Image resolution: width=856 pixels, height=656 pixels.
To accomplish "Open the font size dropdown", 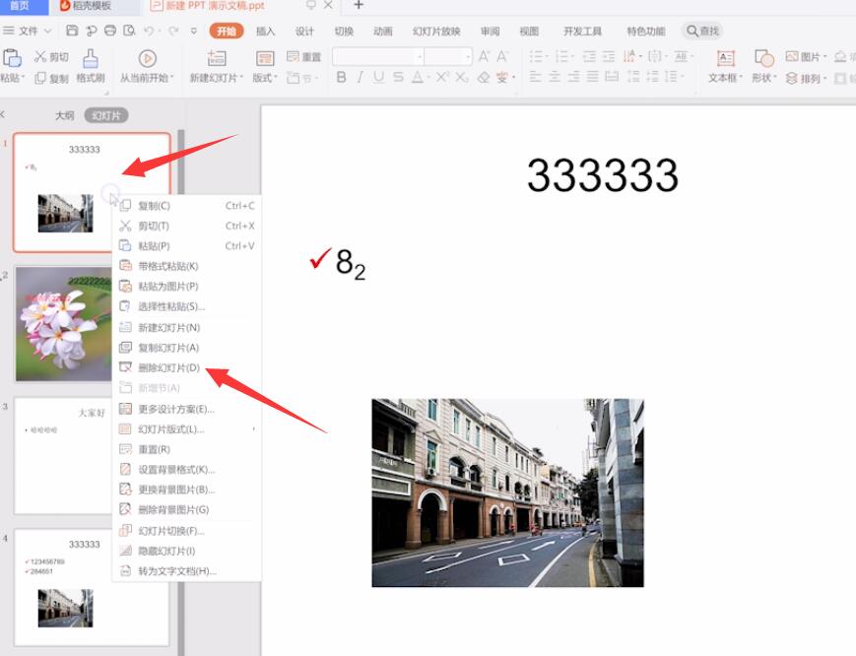I will pos(468,56).
